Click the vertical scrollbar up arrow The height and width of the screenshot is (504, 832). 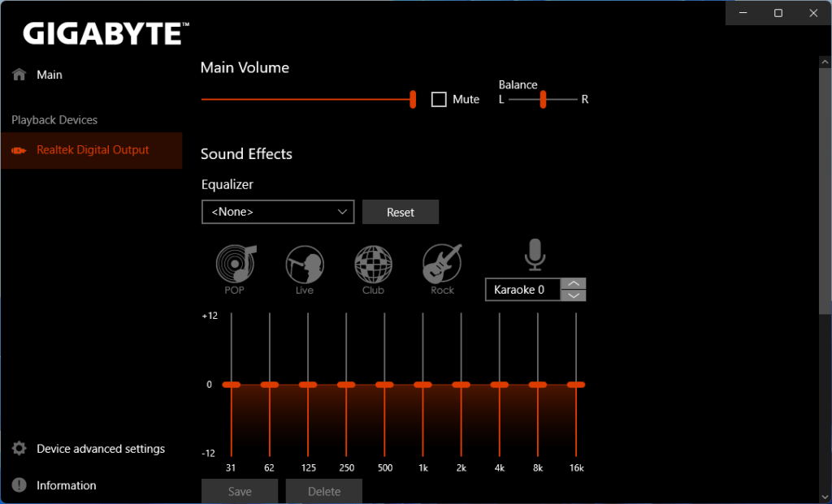tap(825, 60)
